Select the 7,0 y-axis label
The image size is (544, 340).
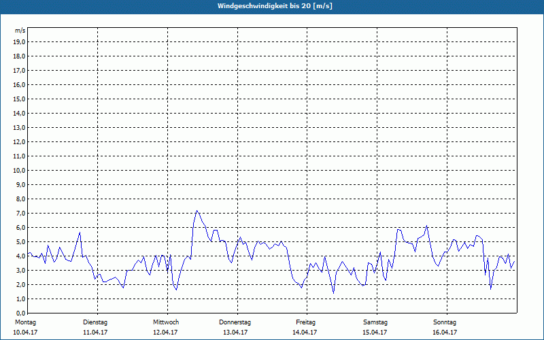[20, 214]
